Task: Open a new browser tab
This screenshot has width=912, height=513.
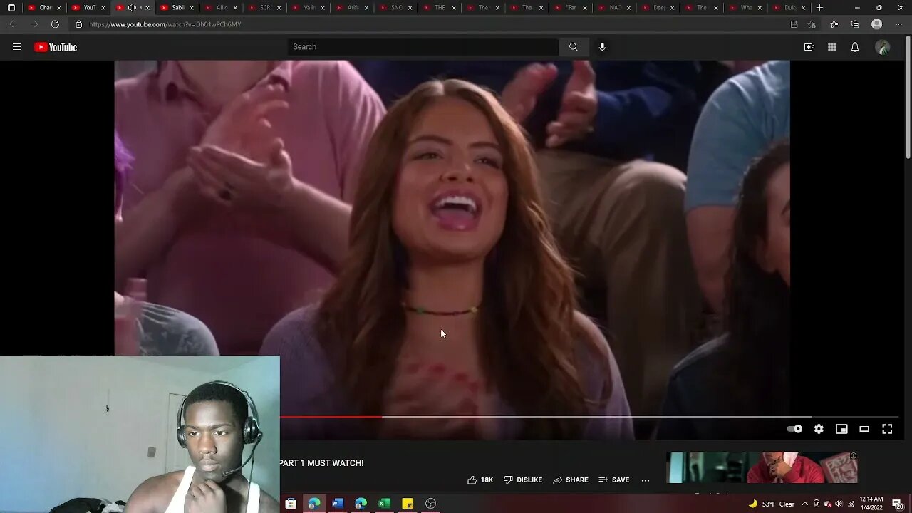Action: [x=819, y=8]
